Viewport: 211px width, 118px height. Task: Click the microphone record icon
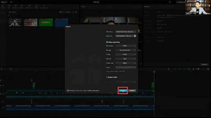(x=169, y=69)
